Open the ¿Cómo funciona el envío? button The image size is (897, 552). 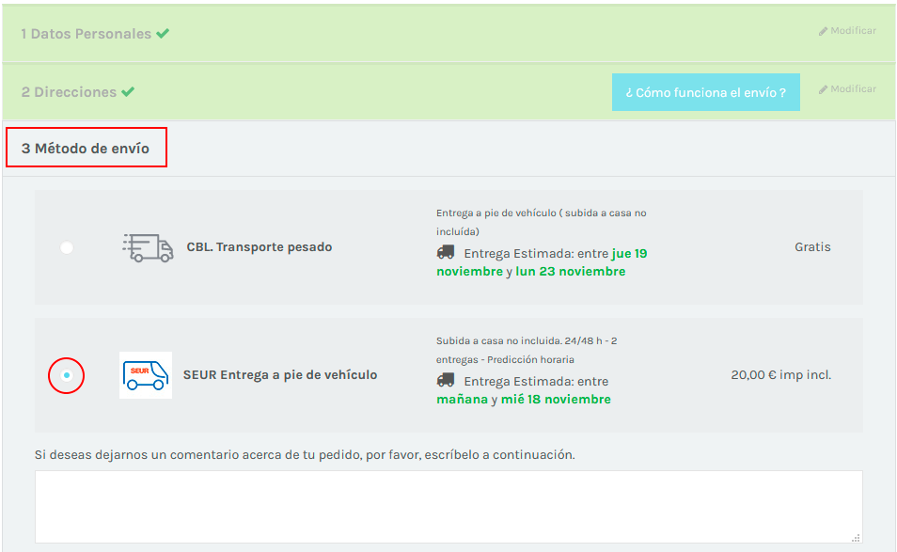705,92
